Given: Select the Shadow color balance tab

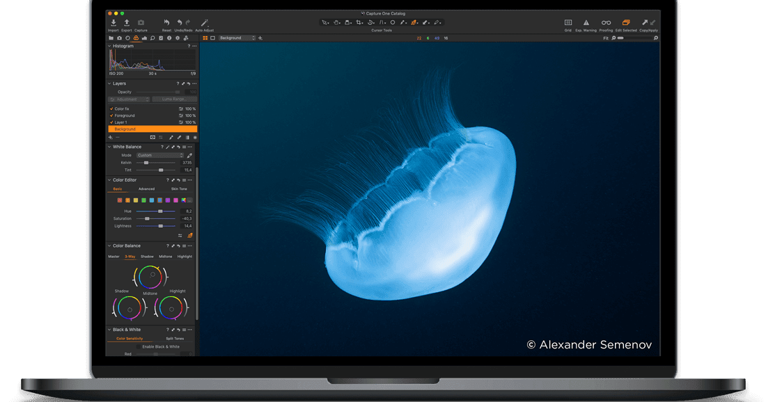Looking at the screenshot, I should click(x=147, y=257).
